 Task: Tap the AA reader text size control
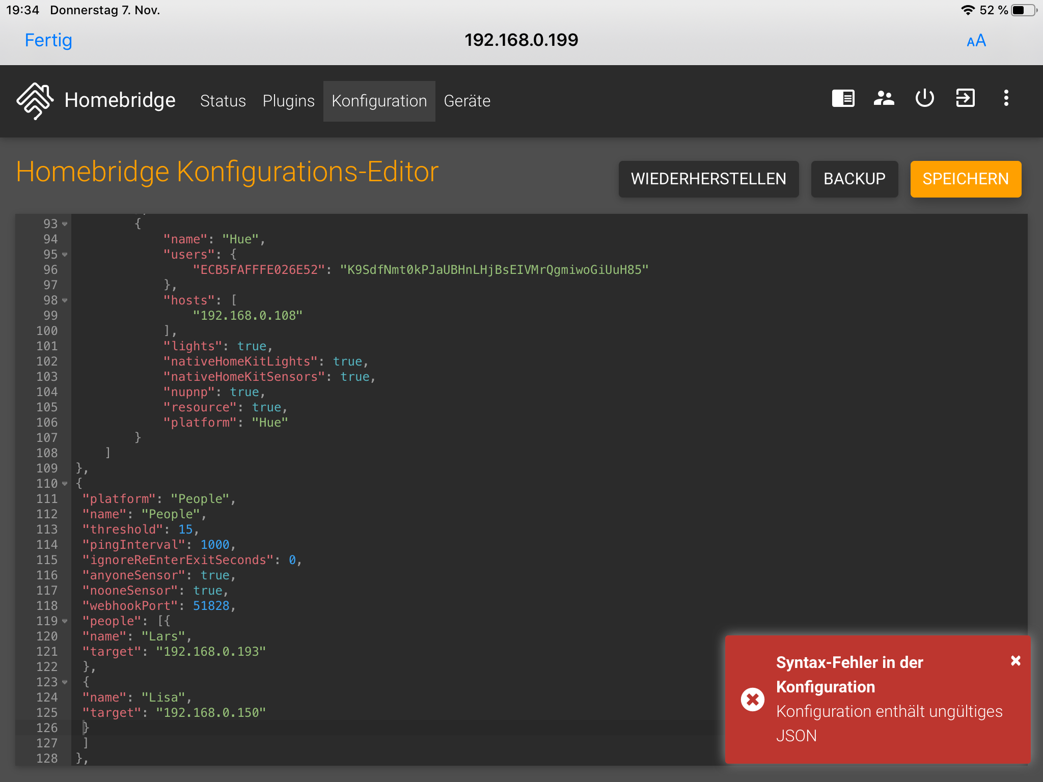point(976,41)
